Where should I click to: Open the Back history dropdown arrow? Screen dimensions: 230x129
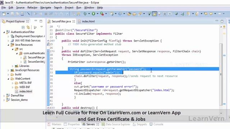(x=215, y=14)
